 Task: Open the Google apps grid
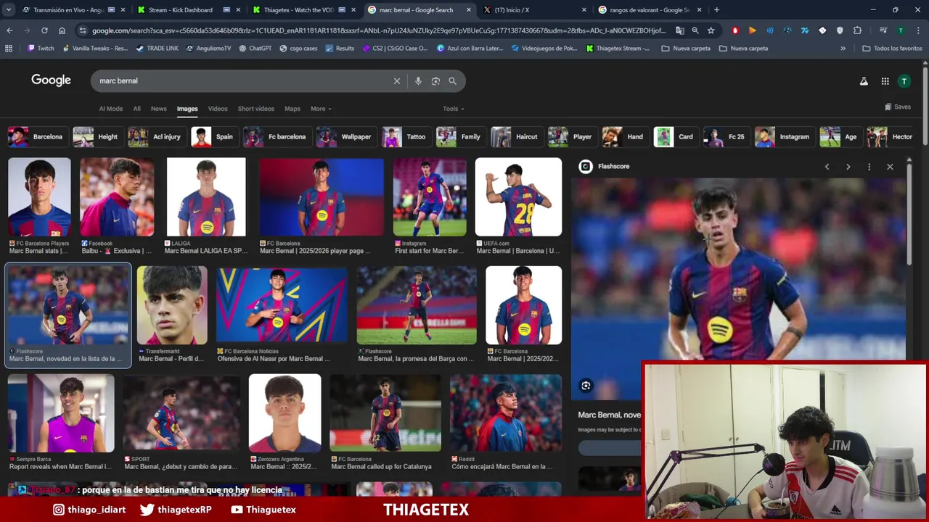[885, 81]
